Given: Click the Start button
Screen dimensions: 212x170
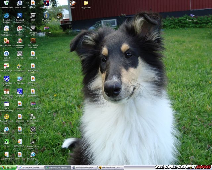Looking at the screenshot, I should point(7,168).
